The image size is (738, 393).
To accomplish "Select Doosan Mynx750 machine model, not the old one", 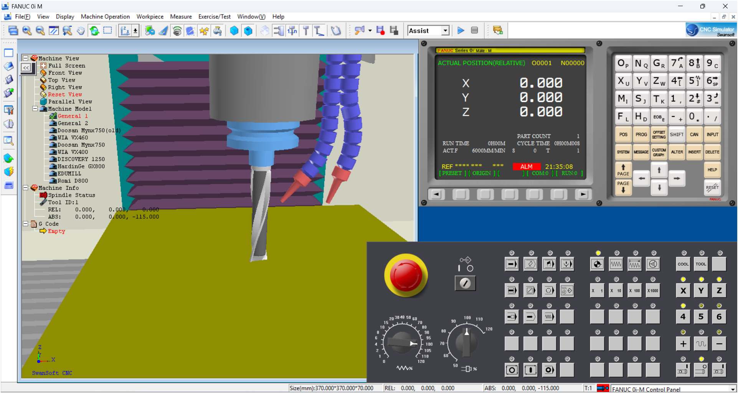I will [x=81, y=145].
